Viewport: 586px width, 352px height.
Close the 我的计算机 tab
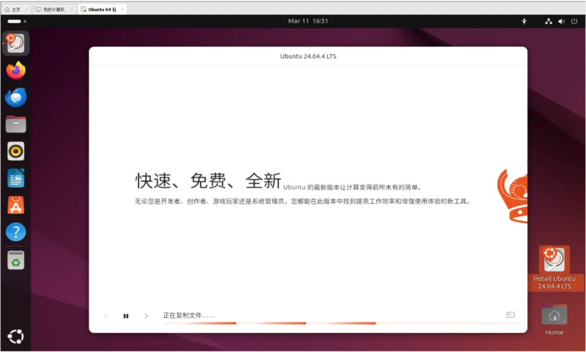tap(72, 9)
